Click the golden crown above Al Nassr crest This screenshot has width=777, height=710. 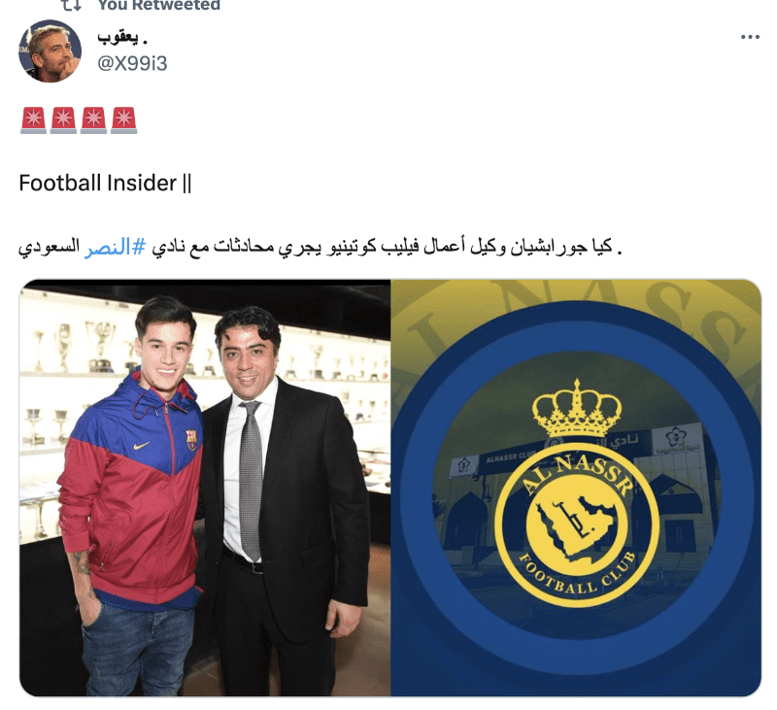coord(577,408)
